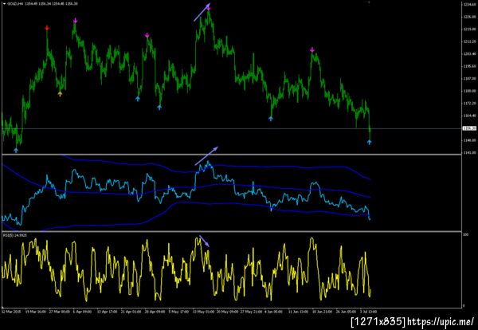This screenshot has width=478, height=330.
Task: Click the 1187.80 price scale value
Action: pyautogui.click(x=470, y=79)
